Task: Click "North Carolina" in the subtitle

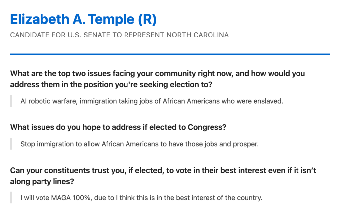Action: point(202,35)
